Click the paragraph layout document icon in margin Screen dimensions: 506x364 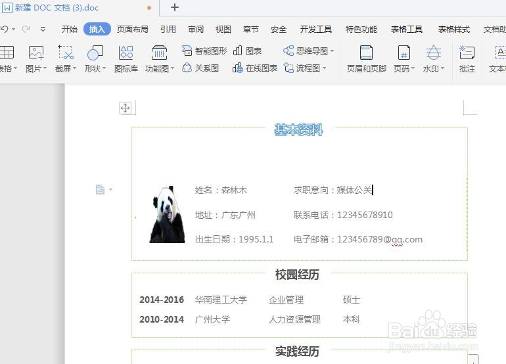pos(101,189)
